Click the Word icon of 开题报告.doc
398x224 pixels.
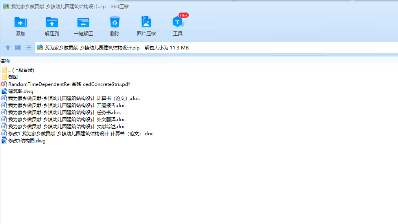(4, 105)
